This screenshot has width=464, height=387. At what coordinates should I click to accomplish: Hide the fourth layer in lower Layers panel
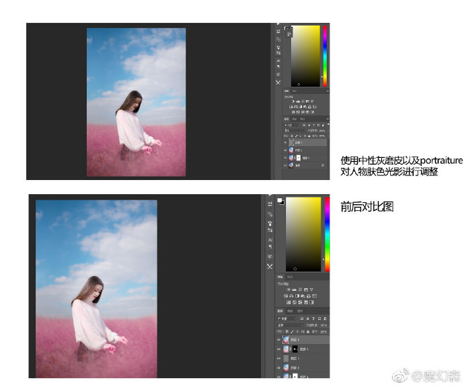point(279,368)
